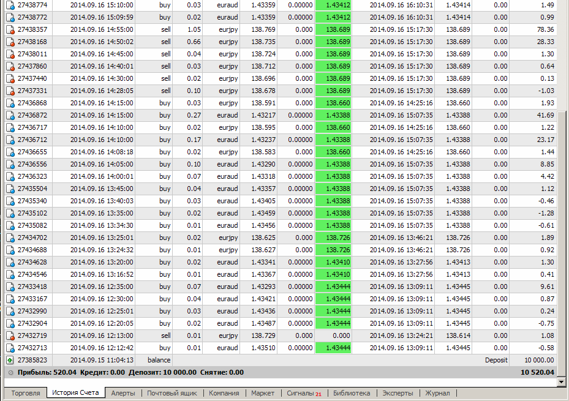Image resolution: width=569 pixels, height=401 pixels.
Task: Click the summary row circle icon beside Прибыль
Action: (10, 372)
